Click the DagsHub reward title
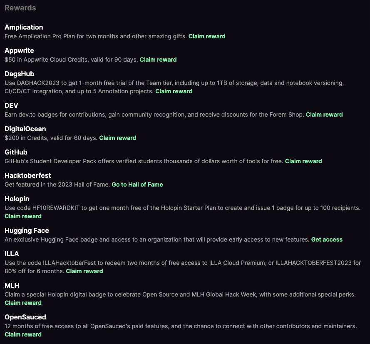Image resolution: width=370 pixels, height=344 pixels. (19, 74)
